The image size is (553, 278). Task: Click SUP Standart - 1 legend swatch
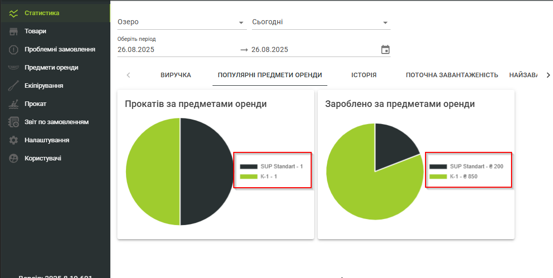coord(248,166)
